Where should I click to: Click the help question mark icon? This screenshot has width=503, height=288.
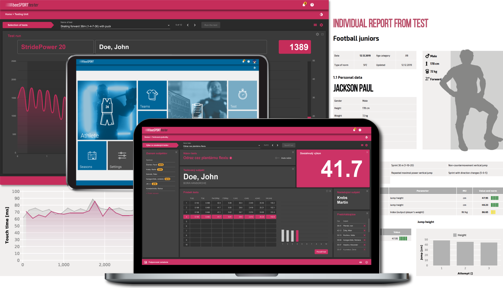tap(312, 4)
